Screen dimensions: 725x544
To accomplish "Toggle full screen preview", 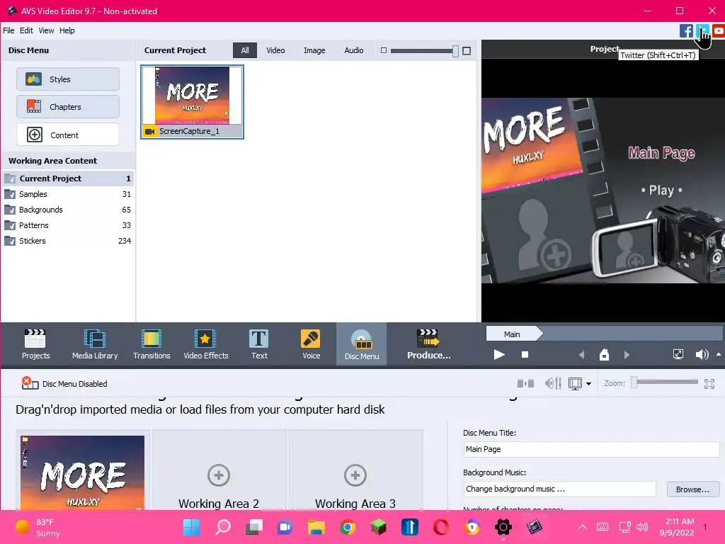I will 678,354.
